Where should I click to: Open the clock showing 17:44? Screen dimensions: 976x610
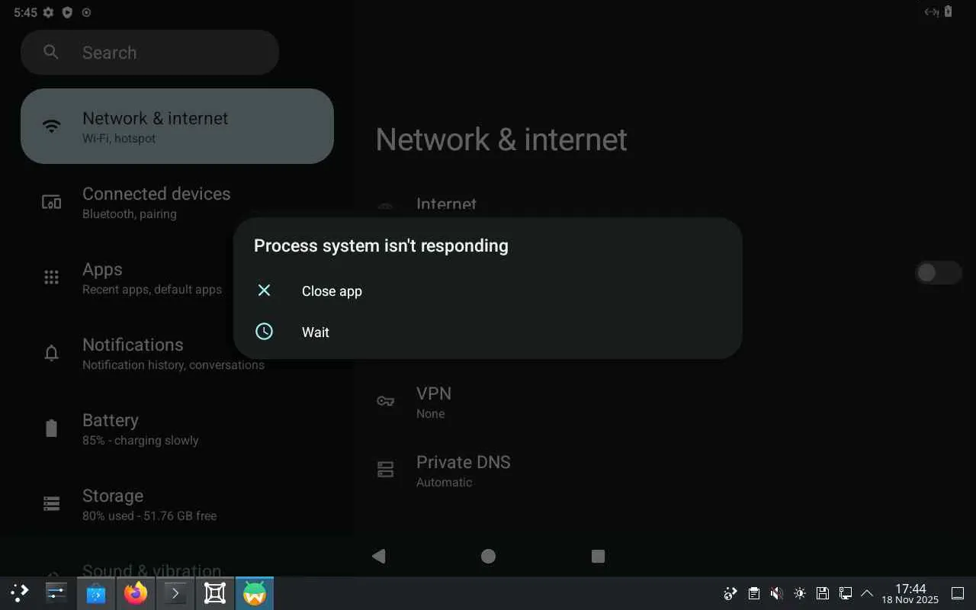tap(910, 593)
